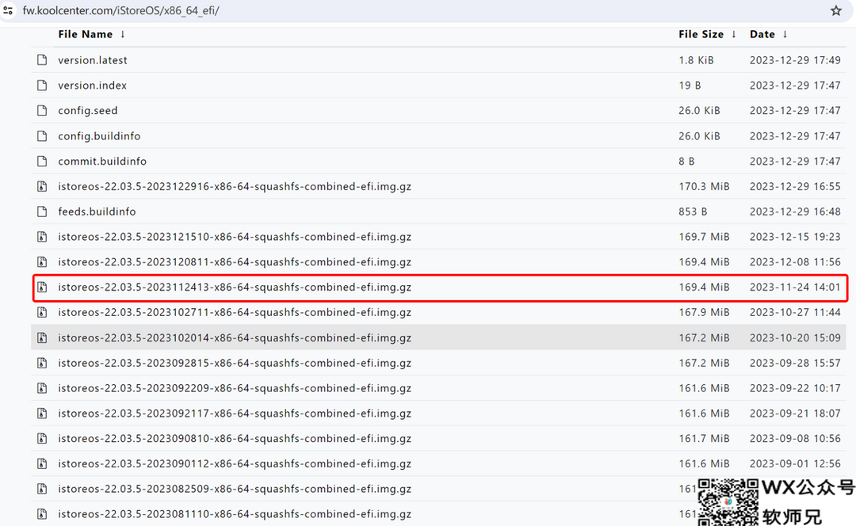This screenshot has height=526, width=856.
Task: Open the config.buildinfo file link
Action: [x=99, y=136]
